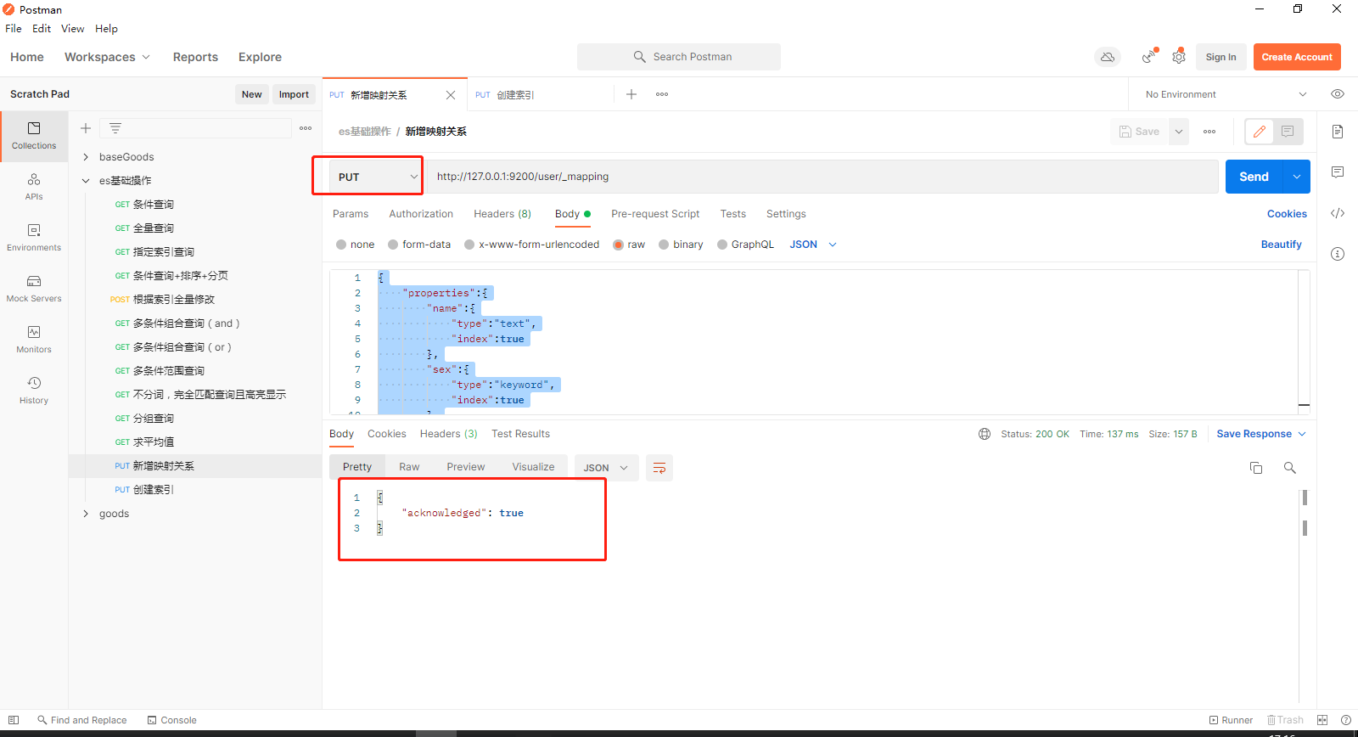The width and height of the screenshot is (1358, 737).
Task: Switch to comment mode icon
Action: pos(1288,132)
